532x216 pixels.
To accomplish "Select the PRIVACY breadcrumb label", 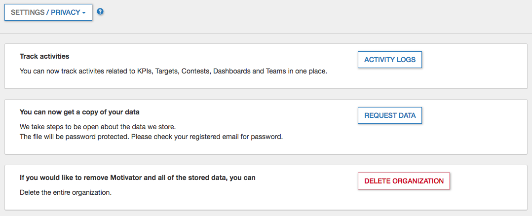I will [x=65, y=12].
